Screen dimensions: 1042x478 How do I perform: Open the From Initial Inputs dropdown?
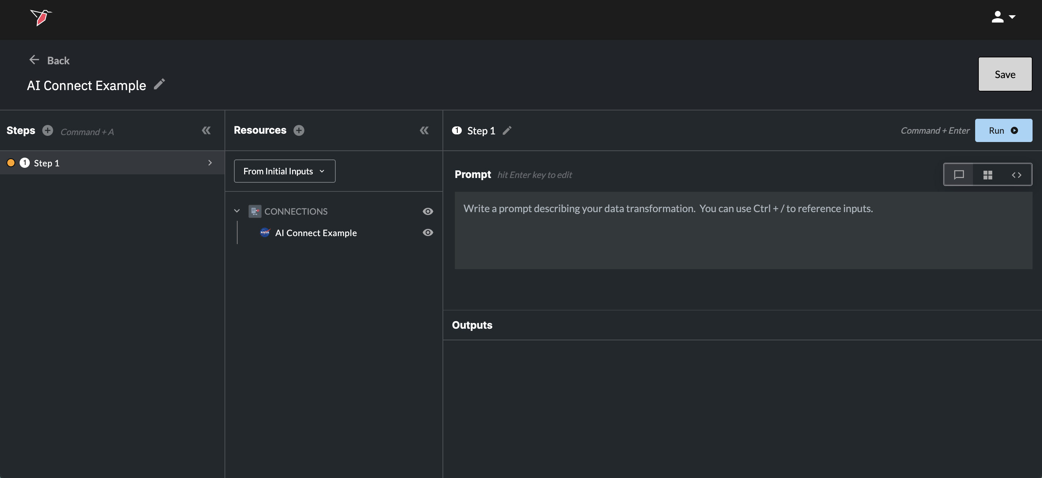tap(284, 171)
